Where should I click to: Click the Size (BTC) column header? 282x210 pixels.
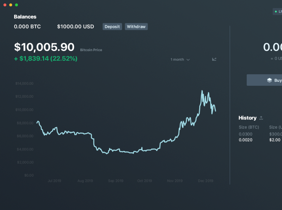(x=249, y=127)
